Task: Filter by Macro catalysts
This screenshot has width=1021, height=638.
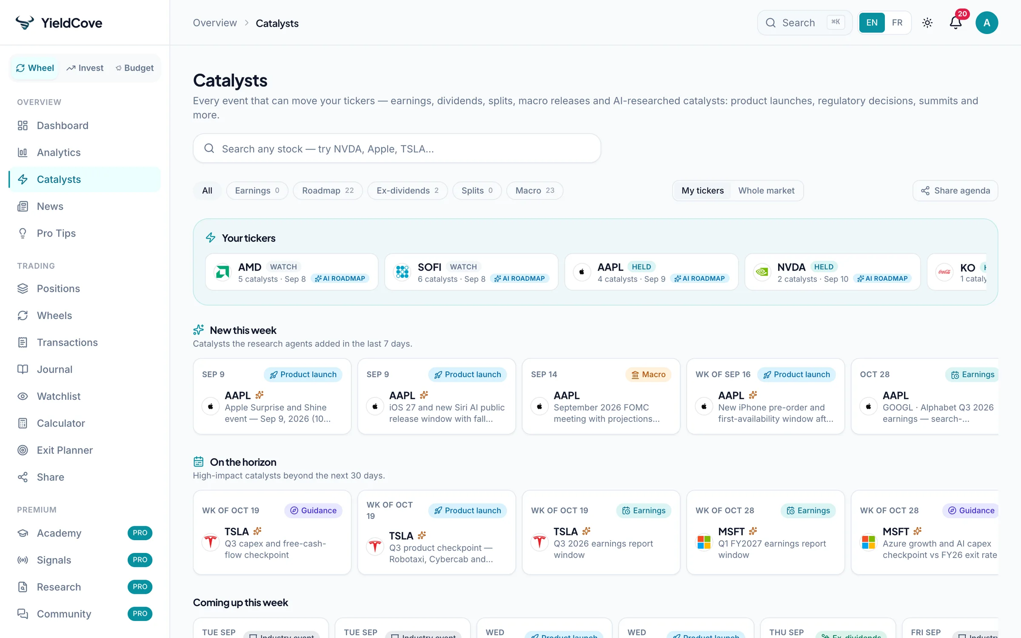Action: point(535,191)
